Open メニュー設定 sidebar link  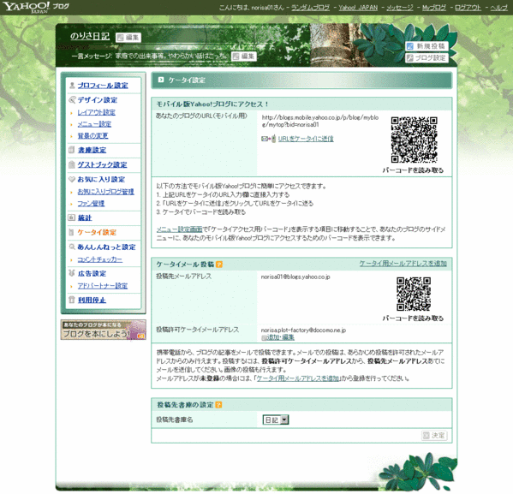pos(94,124)
